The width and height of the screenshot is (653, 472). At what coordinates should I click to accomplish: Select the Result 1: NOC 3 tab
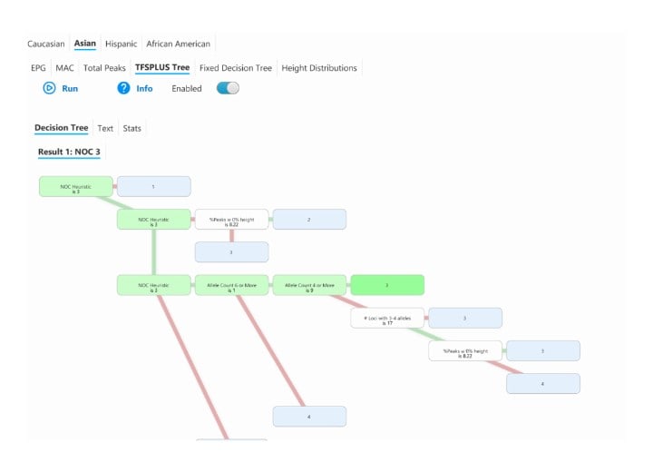69,152
